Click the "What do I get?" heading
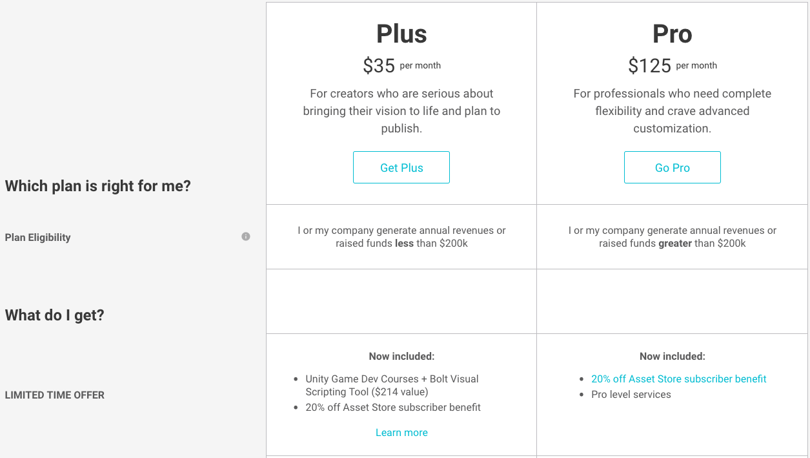Screen dimensions: 810x458 coord(55,315)
